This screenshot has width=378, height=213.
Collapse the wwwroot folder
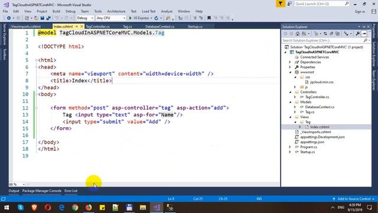[290, 72]
